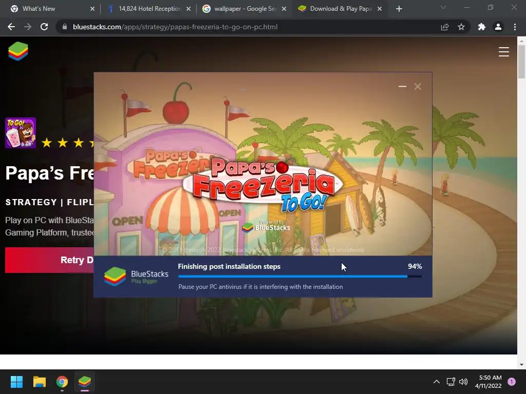Image resolution: width=526 pixels, height=394 pixels.
Task: Reload the BlueStacks page
Action: (x=44, y=27)
